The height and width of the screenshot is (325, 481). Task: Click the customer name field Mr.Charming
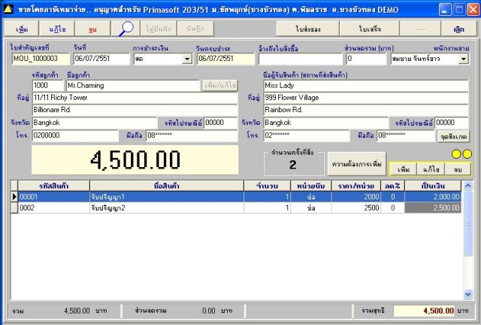(x=133, y=86)
